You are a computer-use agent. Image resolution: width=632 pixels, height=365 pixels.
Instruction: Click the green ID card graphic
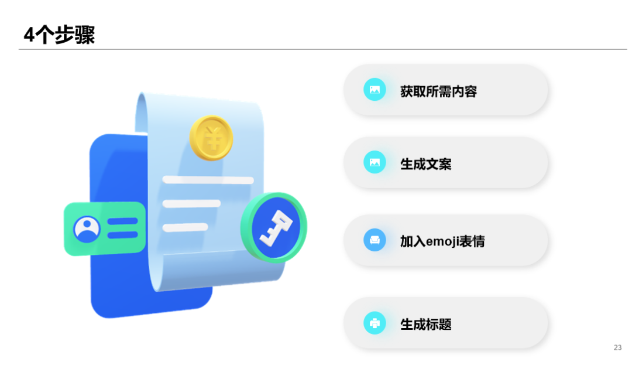point(105,228)
